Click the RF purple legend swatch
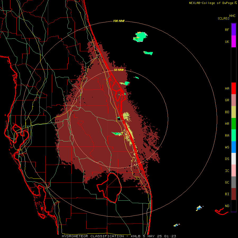This screenshot has height=238, width=238. [234, 29]
